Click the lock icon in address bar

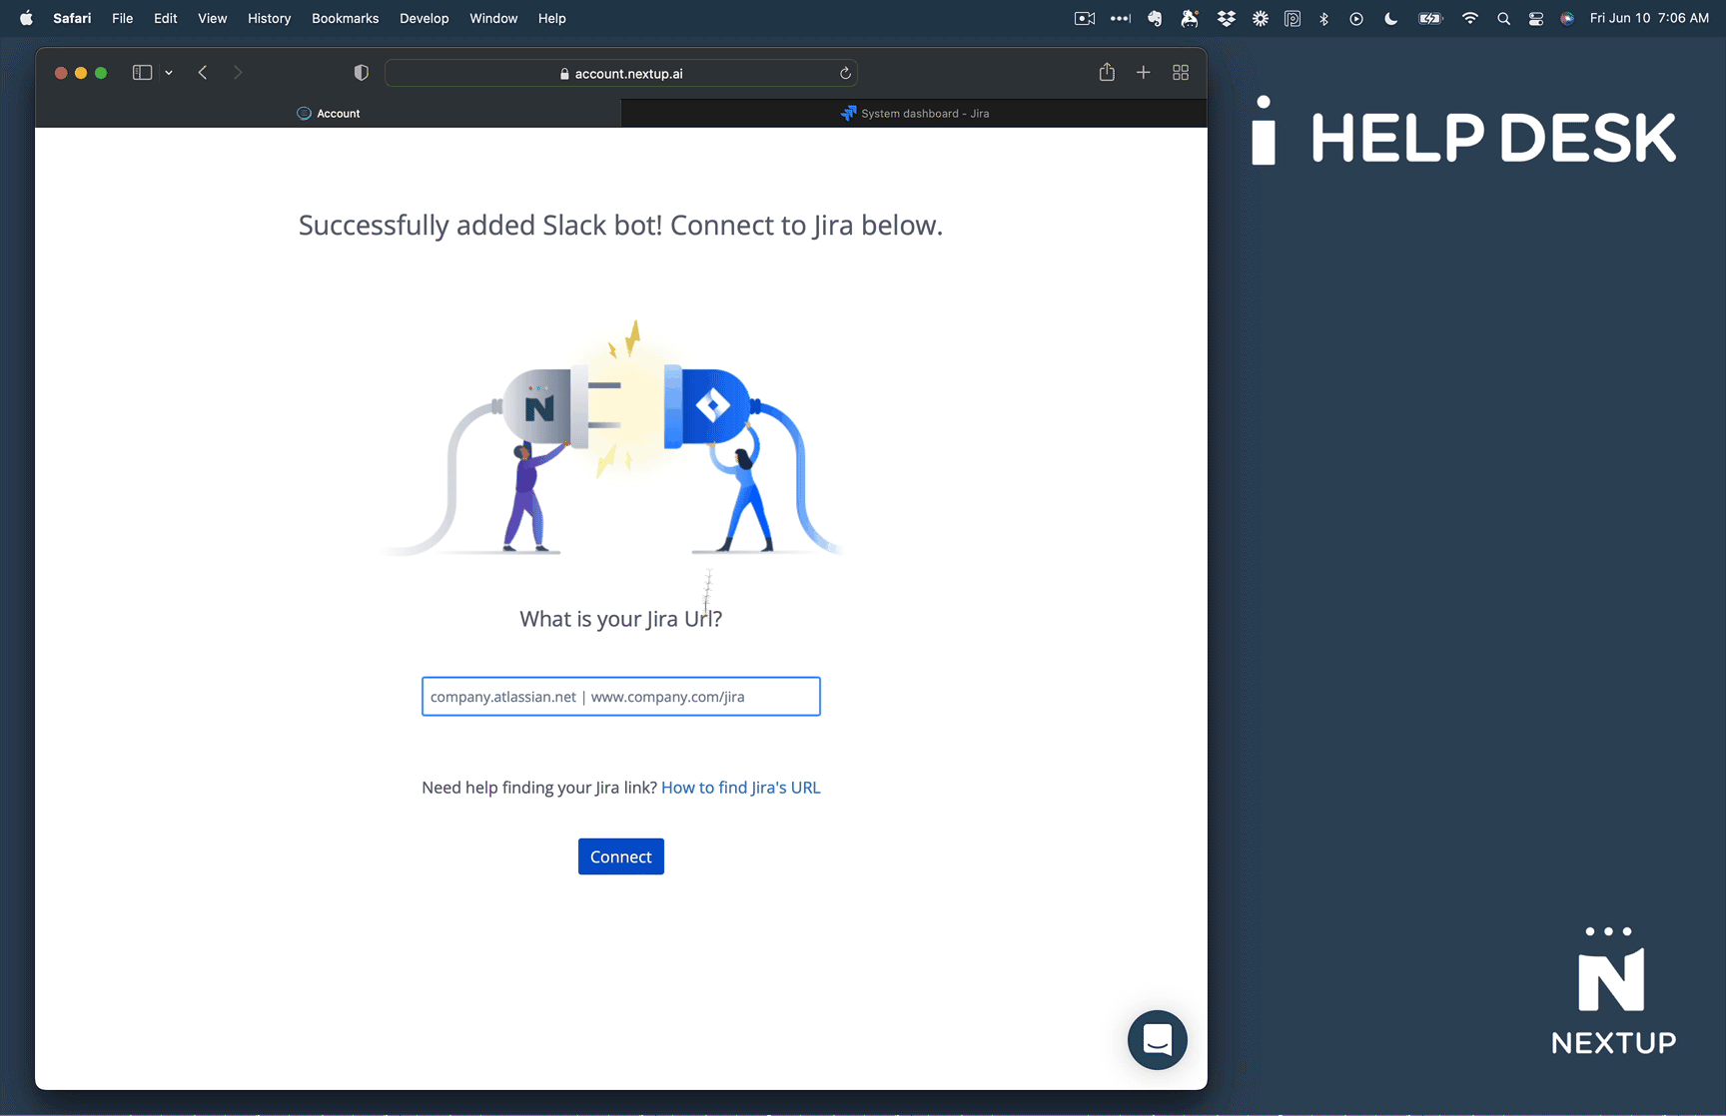(564, 73)
